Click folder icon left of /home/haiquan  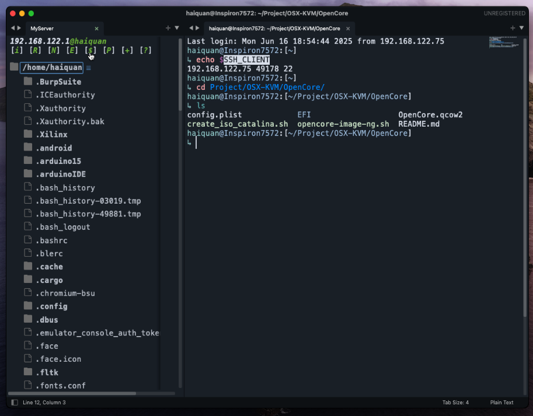click(x=14, y=67)
